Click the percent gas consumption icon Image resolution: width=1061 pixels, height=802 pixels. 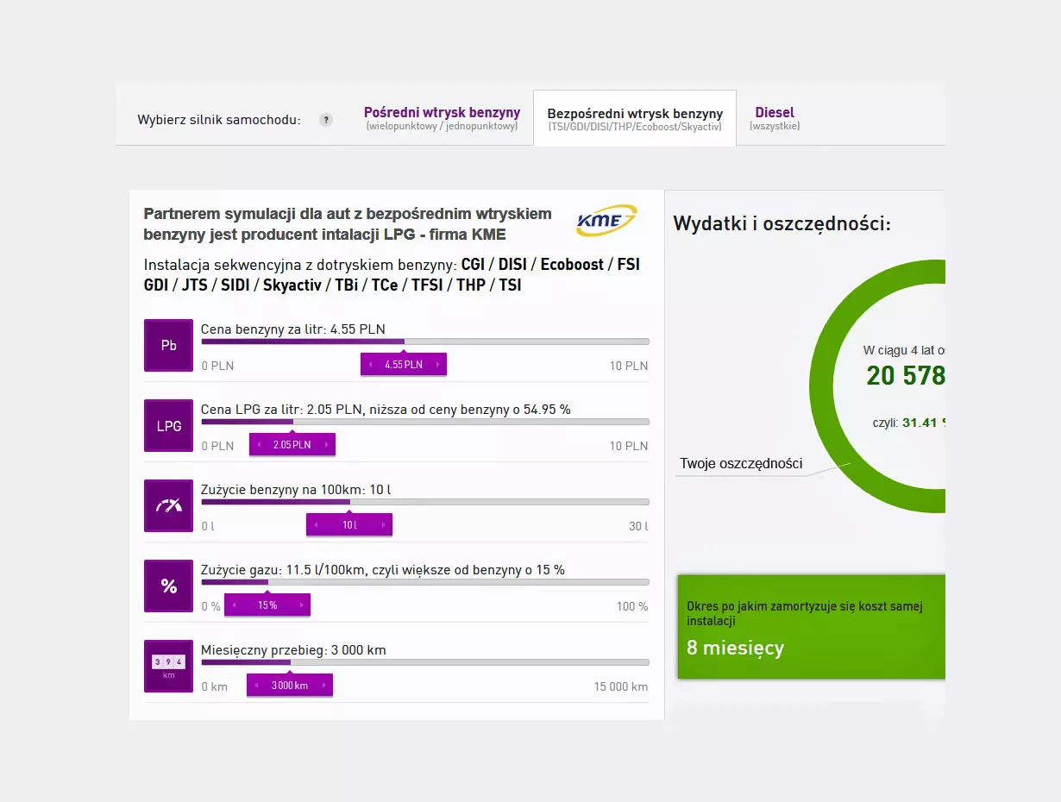click(x=168, y=586)
